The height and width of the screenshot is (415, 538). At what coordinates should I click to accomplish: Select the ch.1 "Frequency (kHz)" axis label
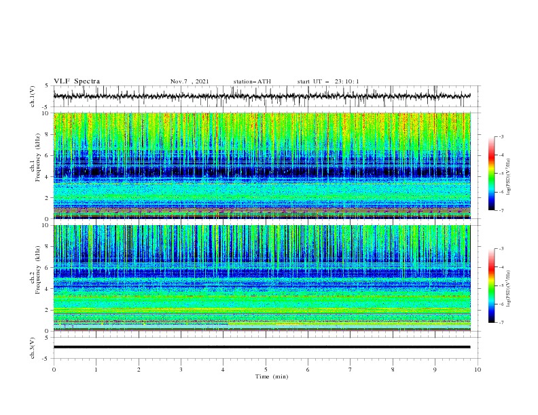click(39, 158)
